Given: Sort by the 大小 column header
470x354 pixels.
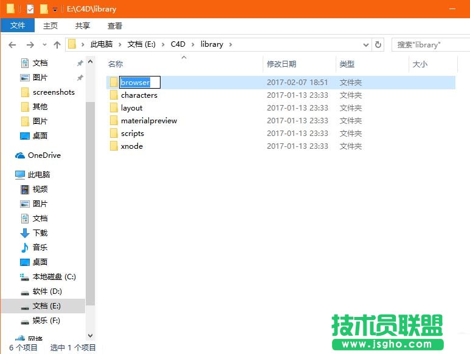Looking at the screenshot, I should [x=420, y=64].
